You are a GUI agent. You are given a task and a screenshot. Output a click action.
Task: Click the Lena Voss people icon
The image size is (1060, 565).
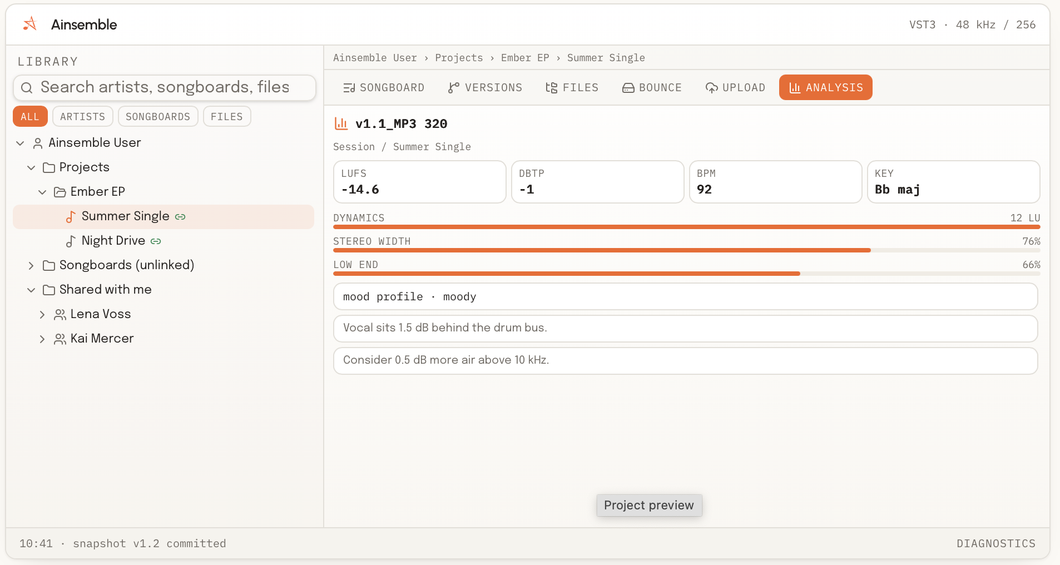pyautogui.click(x=60, y=314)
